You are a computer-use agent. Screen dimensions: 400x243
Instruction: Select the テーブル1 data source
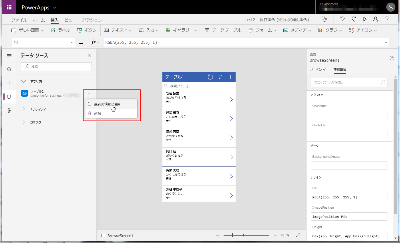click(51, 93)
